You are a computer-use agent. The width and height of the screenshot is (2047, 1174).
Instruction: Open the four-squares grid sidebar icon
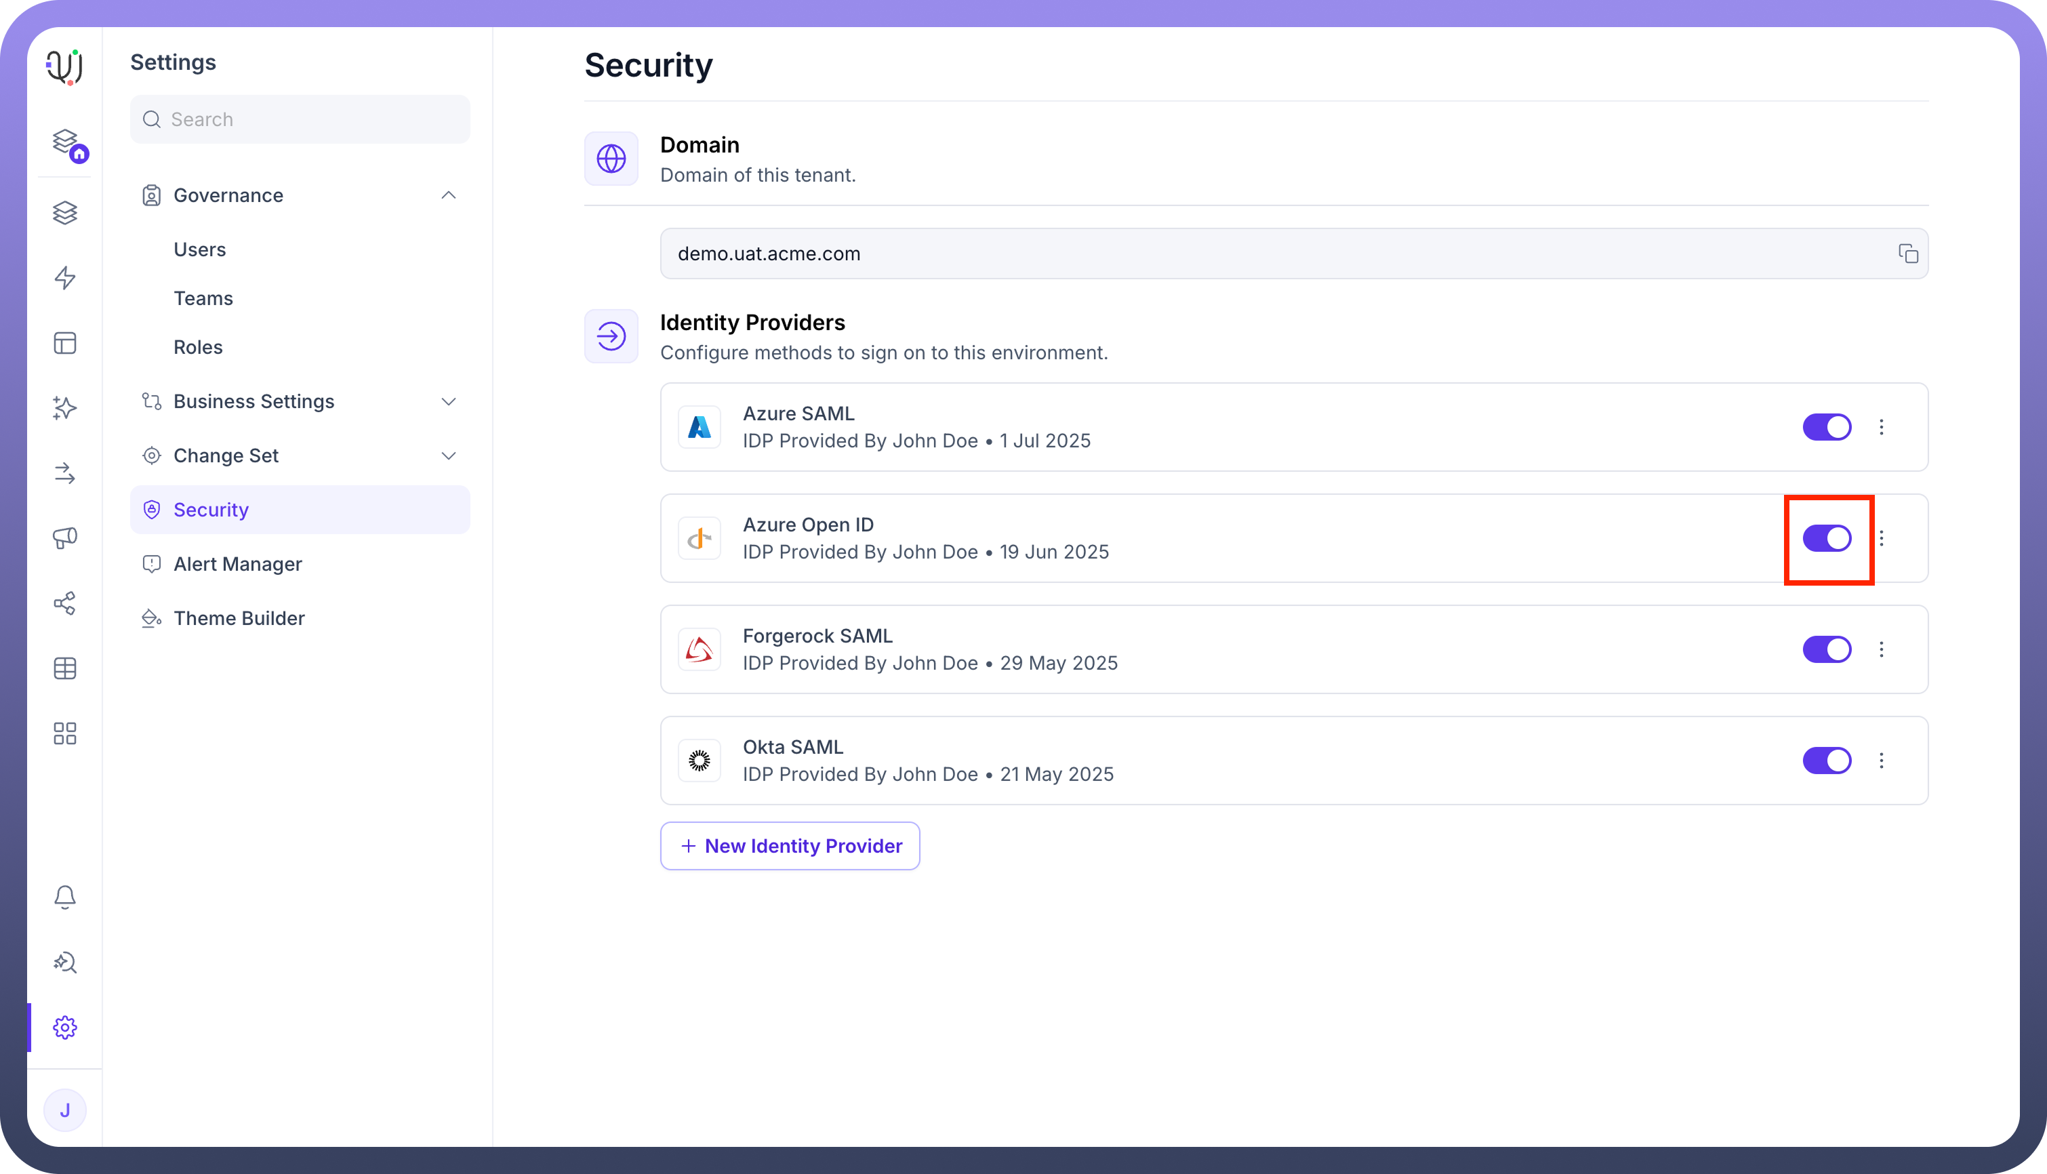[x=64, y=733]
